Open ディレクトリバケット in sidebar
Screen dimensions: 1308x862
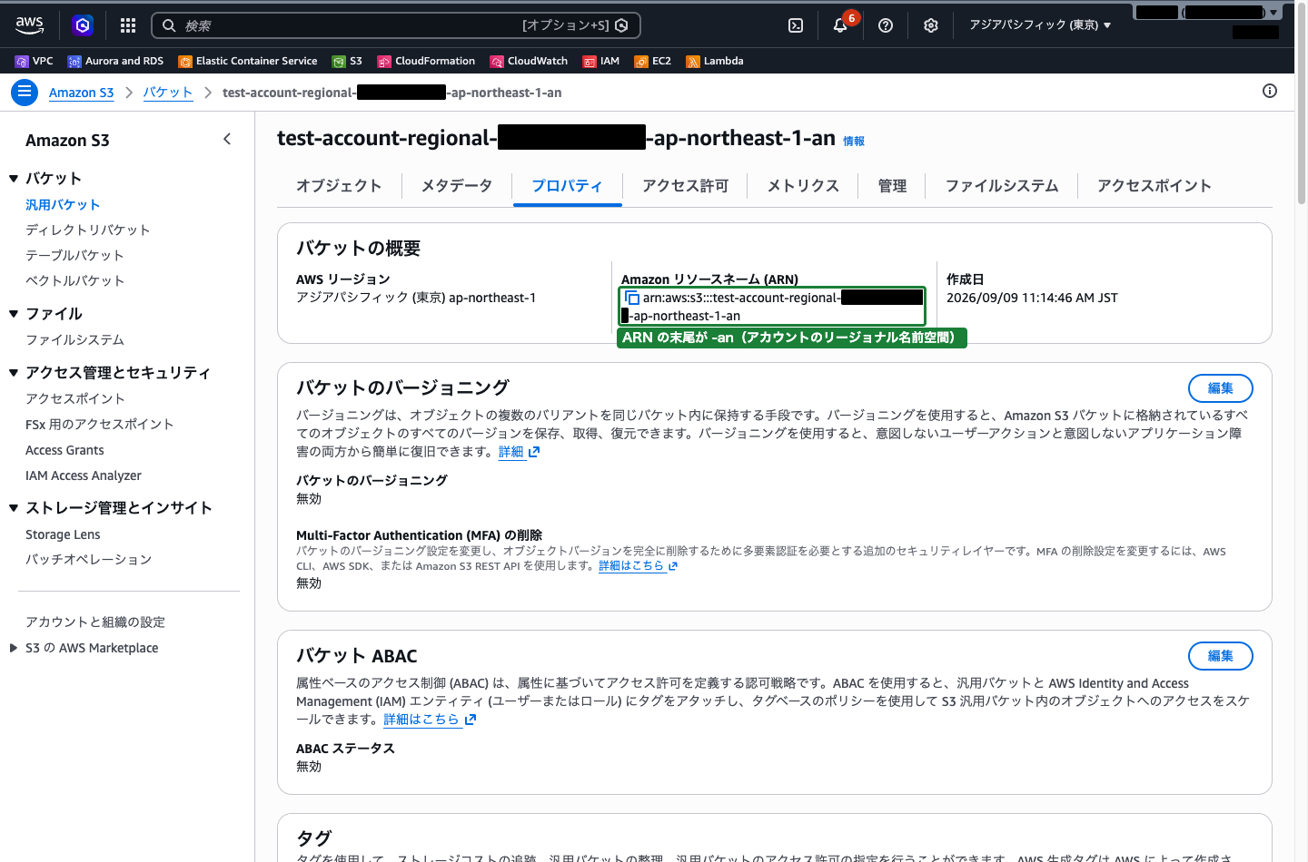[x=88, y=230]
